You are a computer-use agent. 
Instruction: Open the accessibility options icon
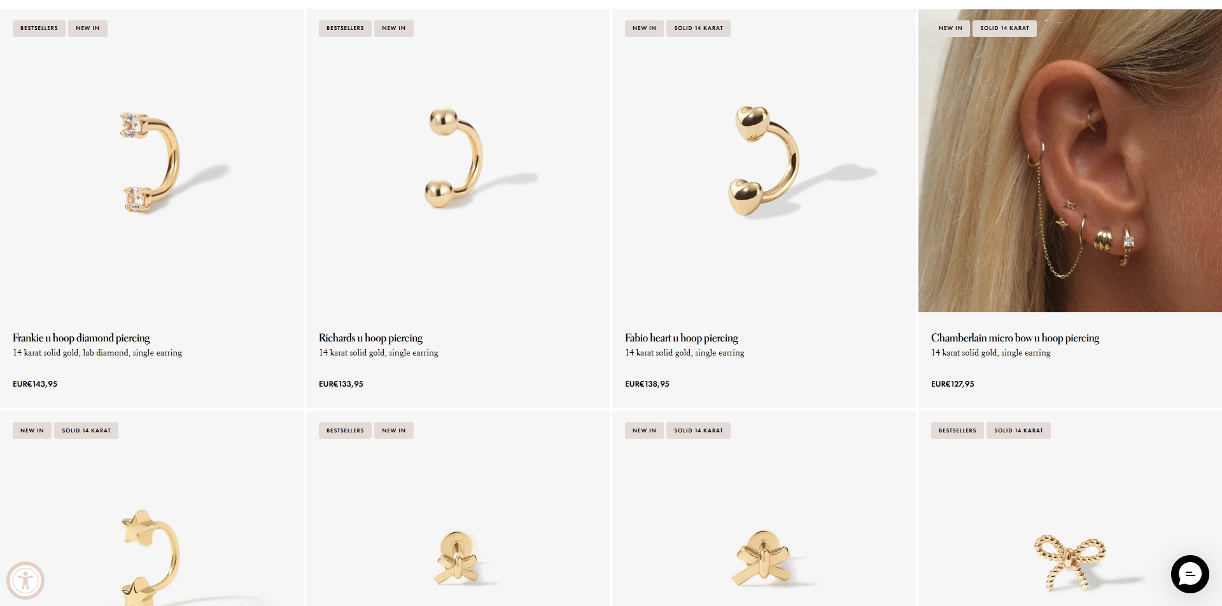coord(25,581)
